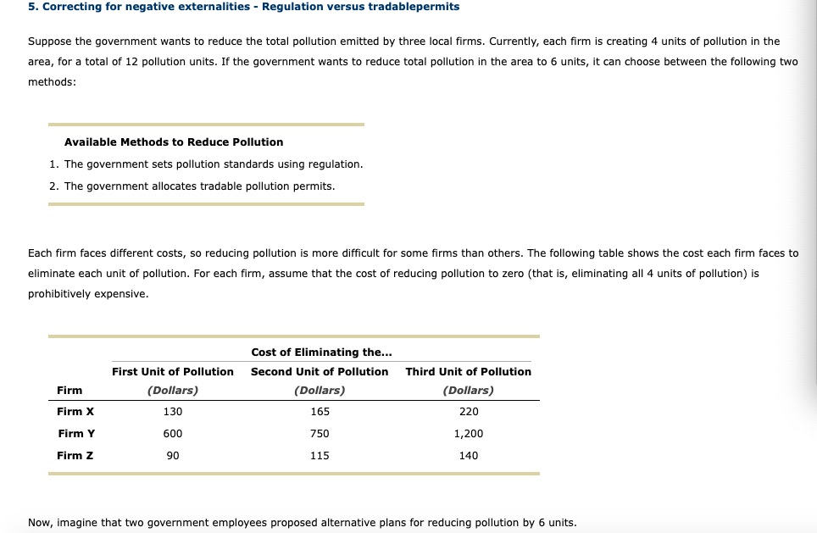Click the (Dollars) label under First Unit

173,390
